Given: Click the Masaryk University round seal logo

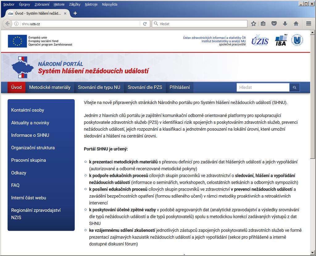Looking at the screenshot, I should [x=297, y=40].
